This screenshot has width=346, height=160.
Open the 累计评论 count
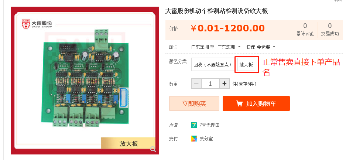coord(305,30)
